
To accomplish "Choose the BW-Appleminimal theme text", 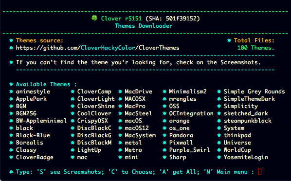I will pos(41,121).
